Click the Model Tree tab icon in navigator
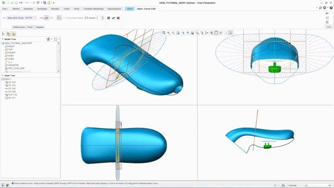 pos(4,34)
